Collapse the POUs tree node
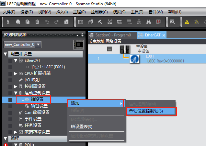This screenshot has width=206, height=146. pos(16,145)
